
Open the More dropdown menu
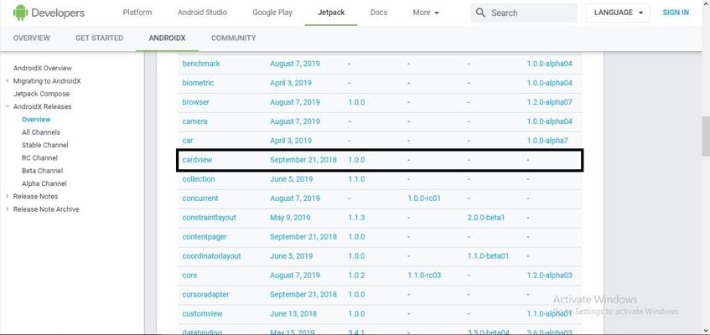(x=426, y=13)
